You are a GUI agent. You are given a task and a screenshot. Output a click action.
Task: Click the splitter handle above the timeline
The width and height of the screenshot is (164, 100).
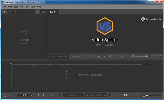coord(82,60)
